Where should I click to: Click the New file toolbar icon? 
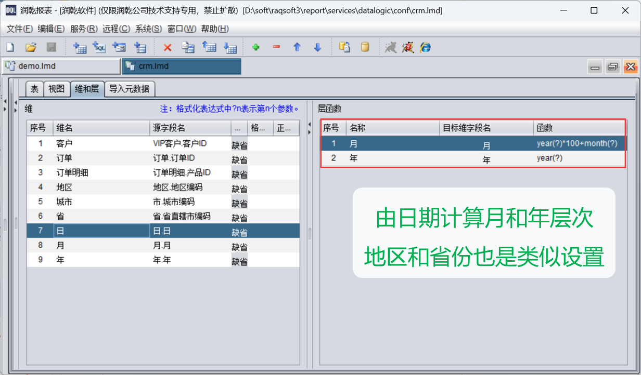[10, 47]
